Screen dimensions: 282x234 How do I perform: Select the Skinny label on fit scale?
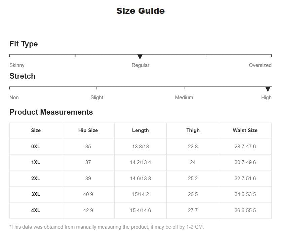tap(17, 65)
